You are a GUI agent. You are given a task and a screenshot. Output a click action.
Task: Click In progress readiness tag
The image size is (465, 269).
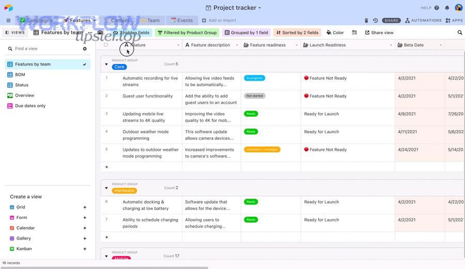(x=254, y=78)
